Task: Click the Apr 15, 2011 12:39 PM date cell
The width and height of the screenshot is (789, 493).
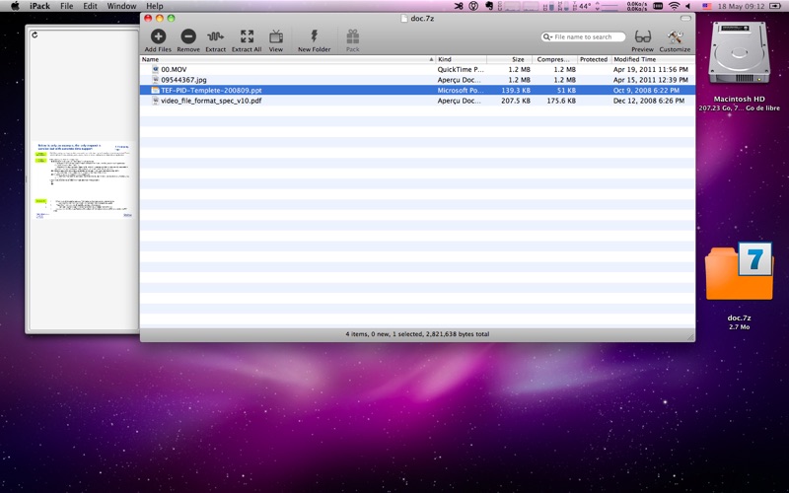Action: coord(651,80)
